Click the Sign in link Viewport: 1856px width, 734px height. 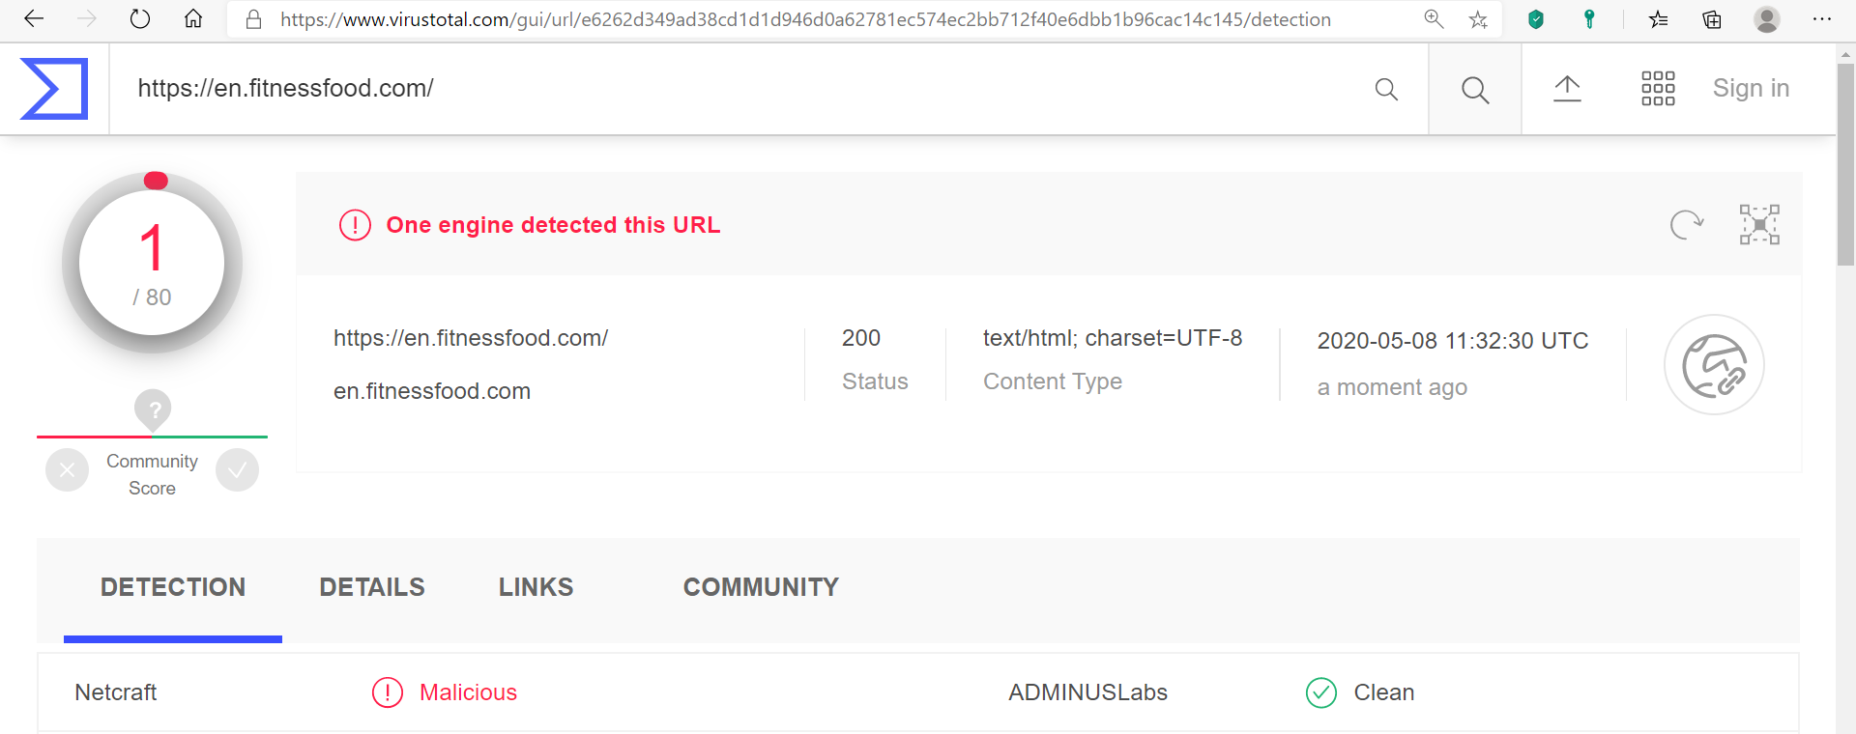pos(1751,89)
